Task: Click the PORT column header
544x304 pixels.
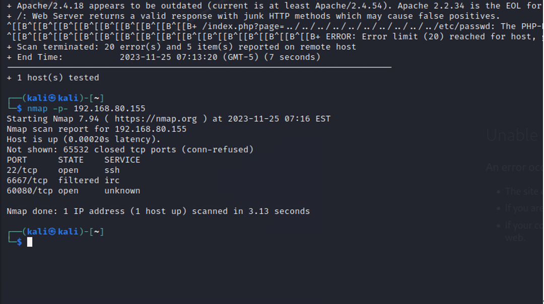Action: pyautogui.click(x=17, y=160)
